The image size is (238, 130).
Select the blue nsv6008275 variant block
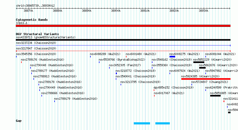coord(172,57)
